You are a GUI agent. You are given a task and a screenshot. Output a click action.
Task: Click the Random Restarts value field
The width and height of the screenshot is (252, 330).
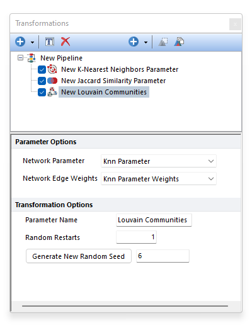click(x=136, y=237)
